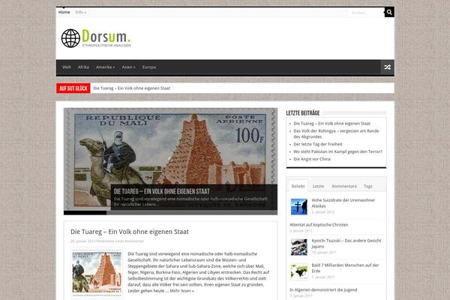Click the Mehr lesen link
Image resolution: width=450 pixels, height=300 pixels.
[182, 291]
